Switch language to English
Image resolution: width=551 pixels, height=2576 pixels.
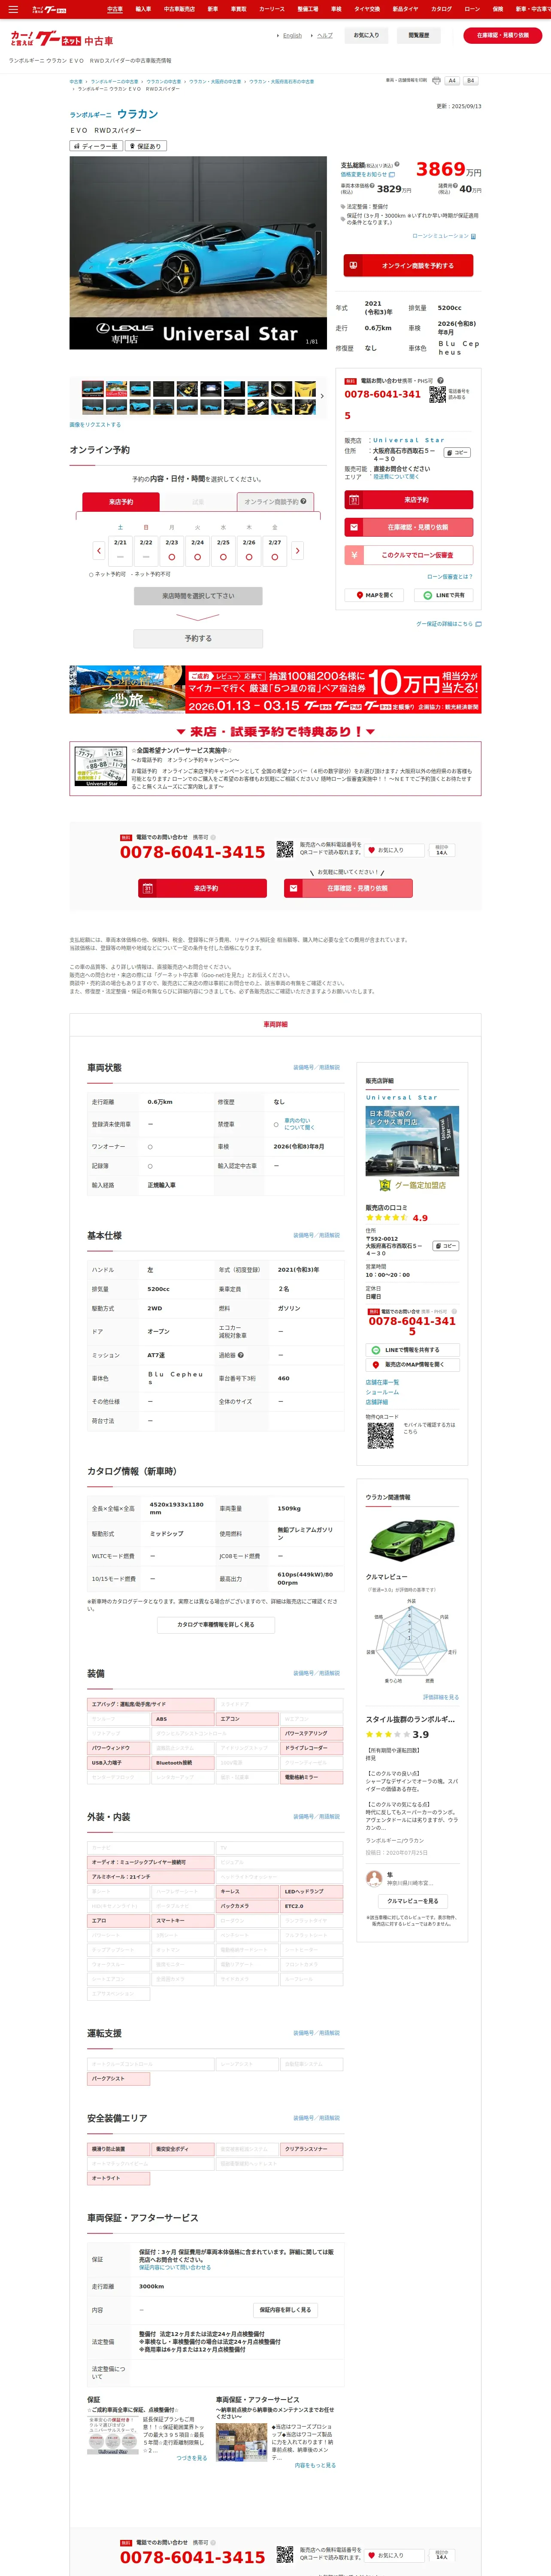pos(292,35)
